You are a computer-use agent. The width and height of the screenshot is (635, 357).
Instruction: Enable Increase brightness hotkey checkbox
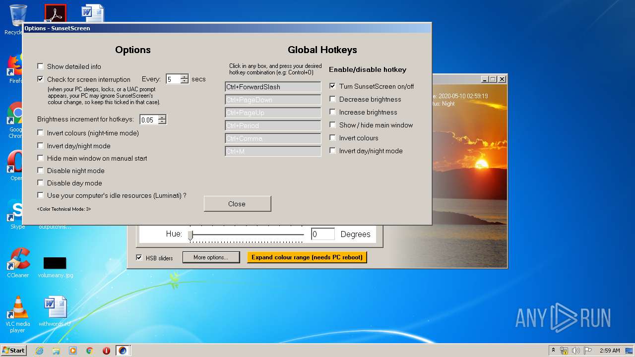tap(333, 112)
